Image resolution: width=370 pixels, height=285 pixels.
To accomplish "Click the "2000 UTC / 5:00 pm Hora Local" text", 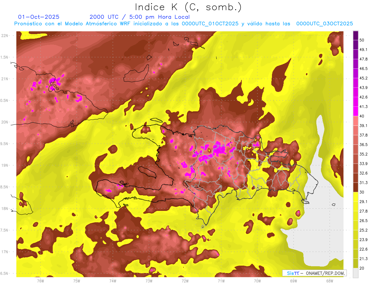I will [x=139, y=17].
